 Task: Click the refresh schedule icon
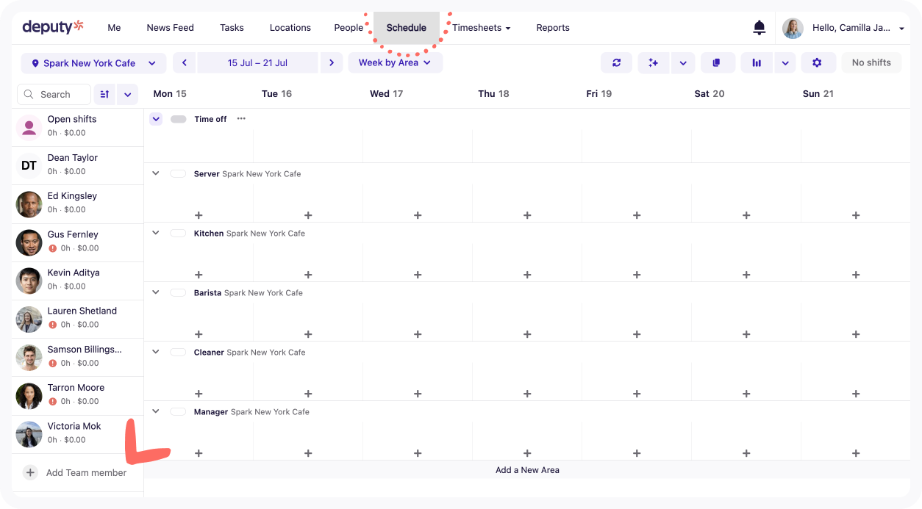point(617,62)
